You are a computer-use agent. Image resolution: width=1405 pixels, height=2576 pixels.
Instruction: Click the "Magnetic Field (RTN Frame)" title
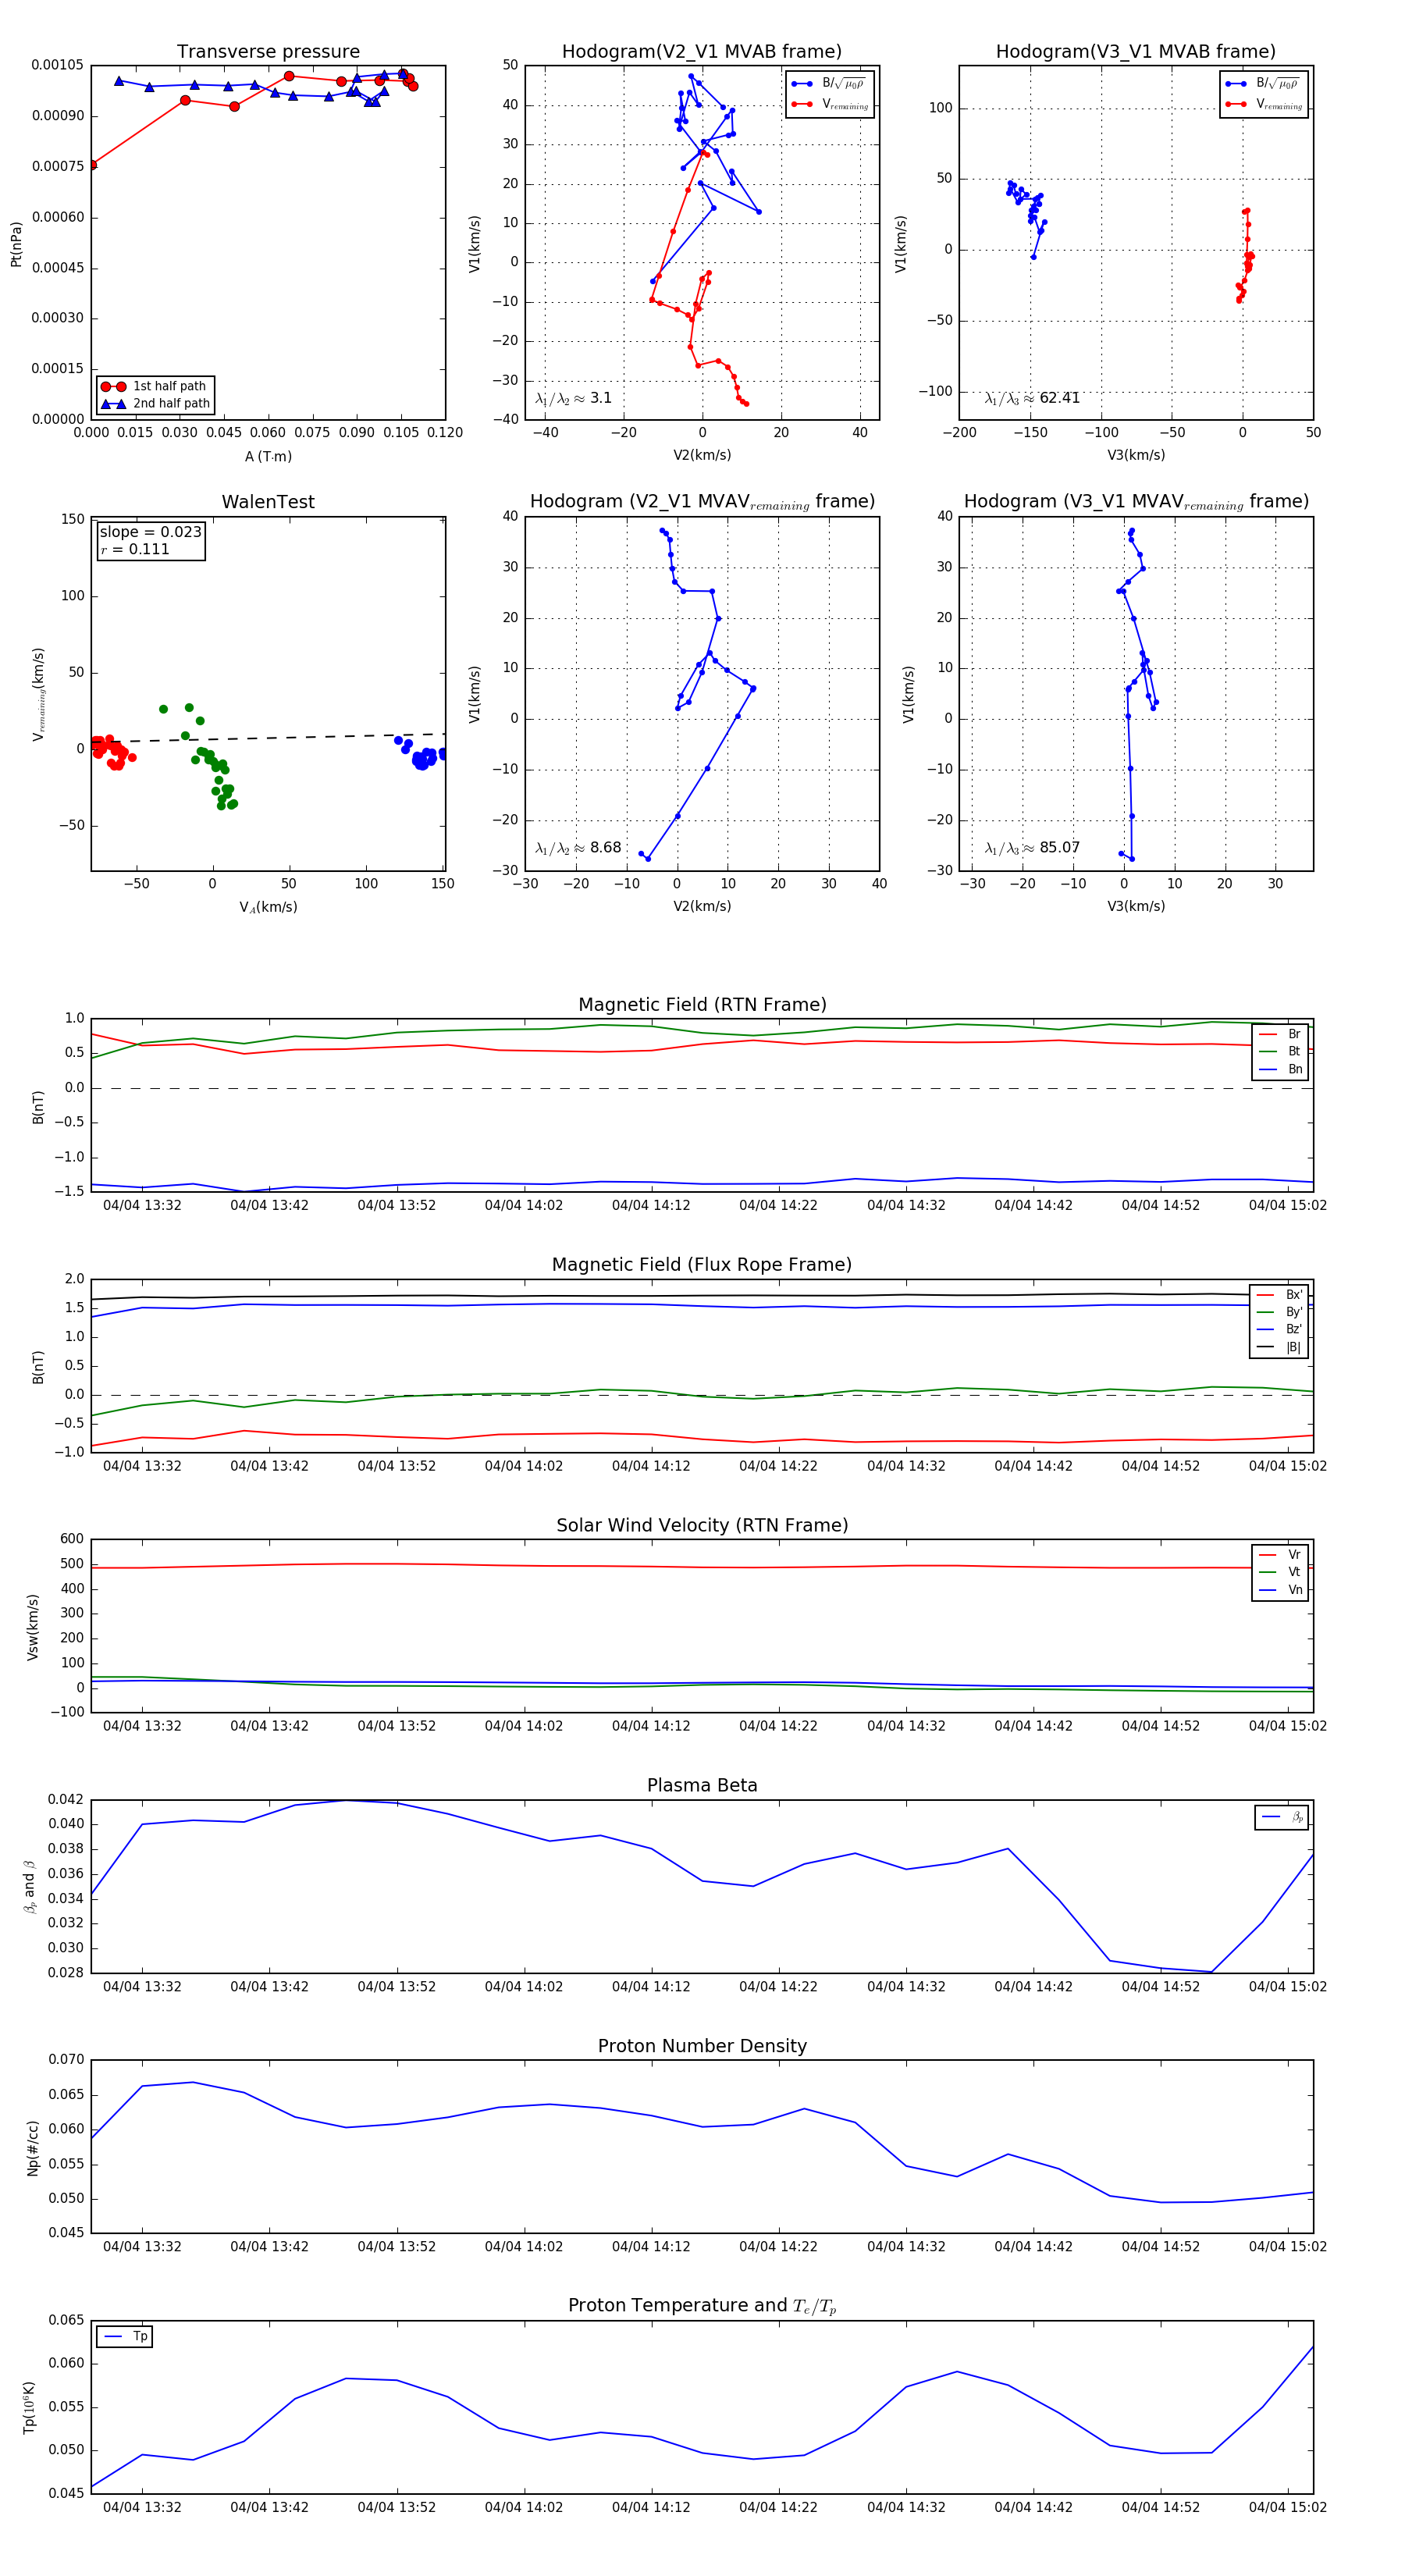[702, 1005]
